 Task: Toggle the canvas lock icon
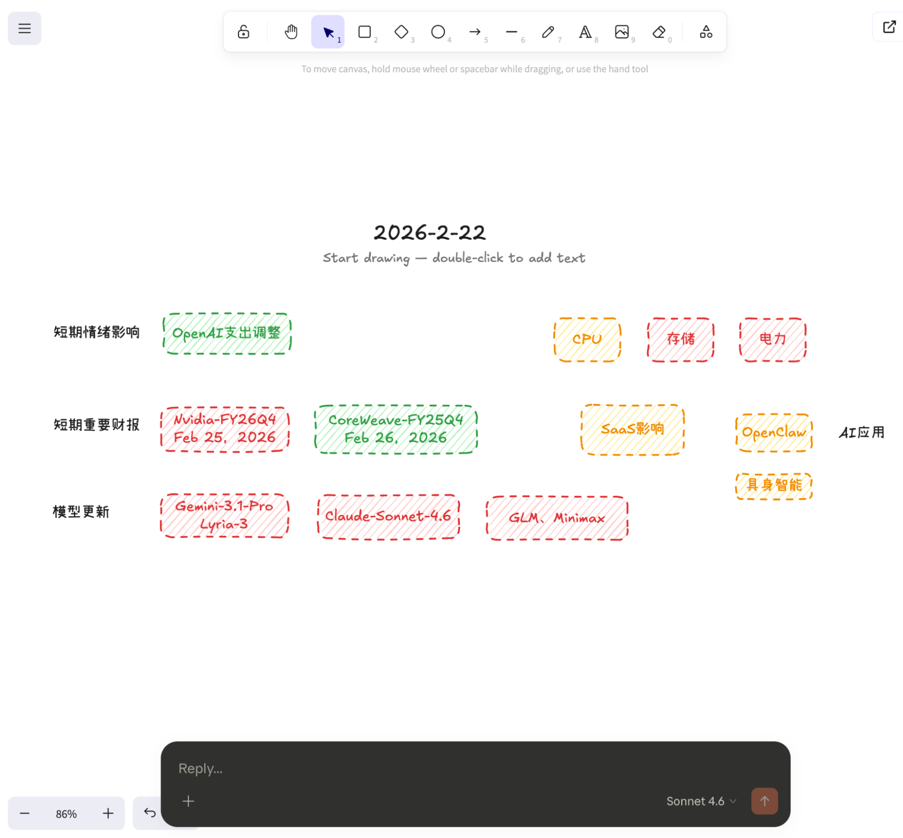coord(243,32)
